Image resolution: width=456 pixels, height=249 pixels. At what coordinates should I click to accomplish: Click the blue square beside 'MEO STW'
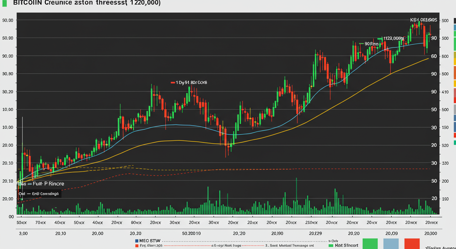click(x=137, y=241)
